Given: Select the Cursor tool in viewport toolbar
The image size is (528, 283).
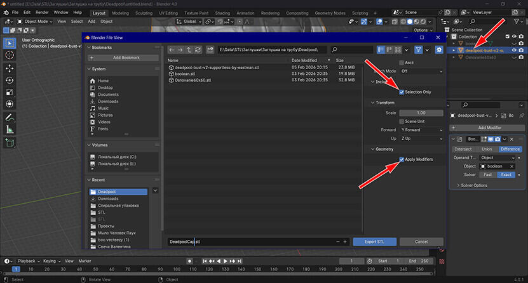Looking at the screenshot, I should (10, 56).
